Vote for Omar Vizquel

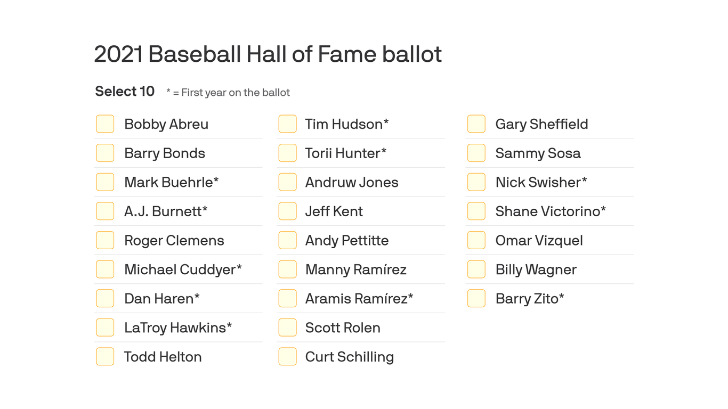point(476,240)
